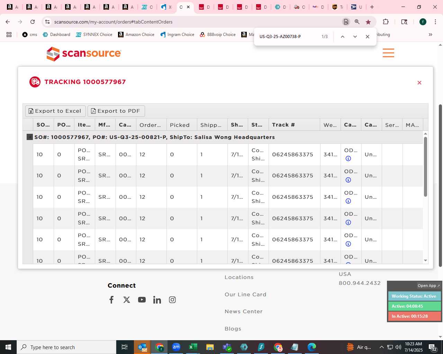Sort by the Track # column header

[x=295, y=125]
